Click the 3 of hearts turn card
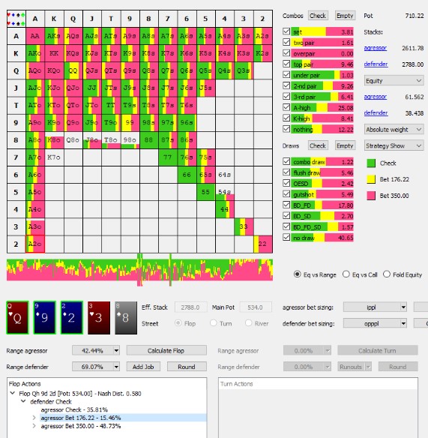The width and height of the screenshot is (428, 438). click(x=98, y=317)
